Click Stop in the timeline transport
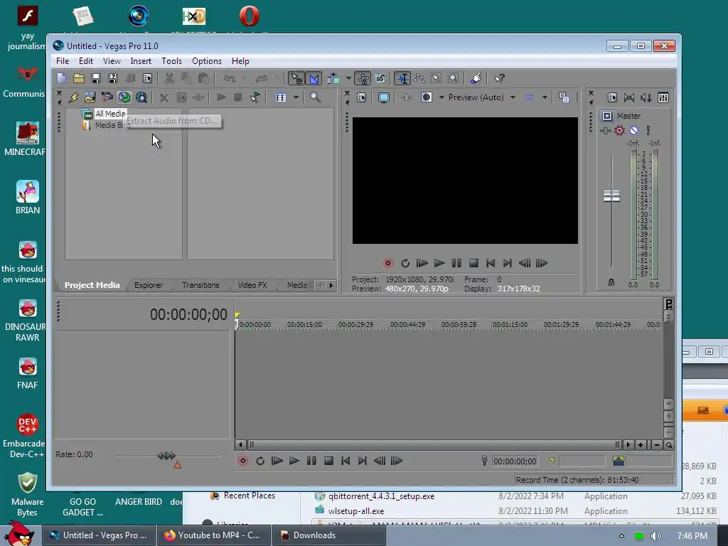Screen dimensions: 728x546 328,461
